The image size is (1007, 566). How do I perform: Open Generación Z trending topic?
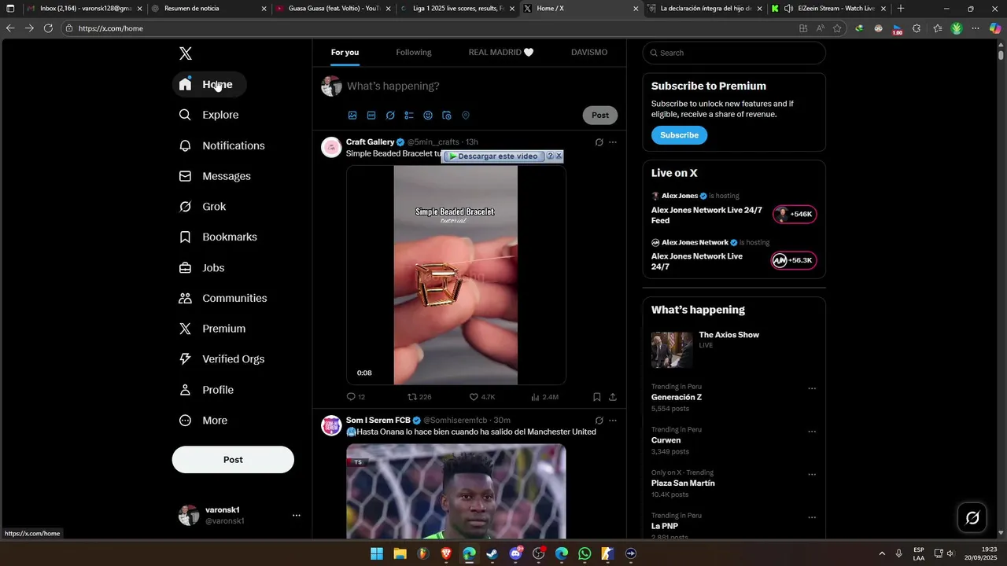coord(677,397)
